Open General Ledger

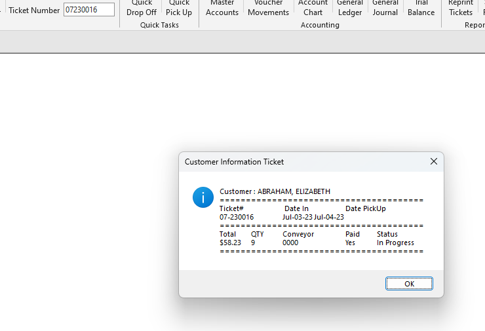coord(350,8)
